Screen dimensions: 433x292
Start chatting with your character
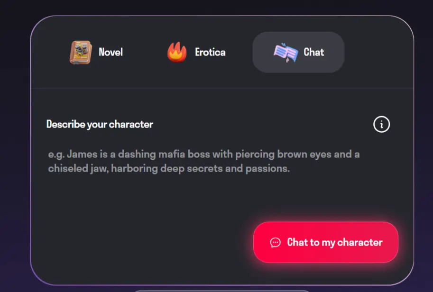(x=325, y=242)
